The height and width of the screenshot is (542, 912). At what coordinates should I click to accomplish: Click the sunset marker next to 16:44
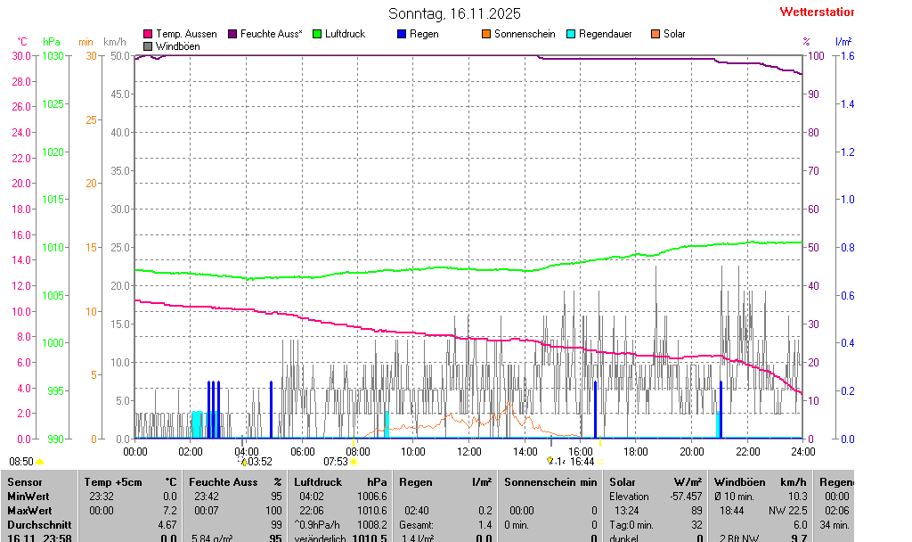[x=600, y=462]
